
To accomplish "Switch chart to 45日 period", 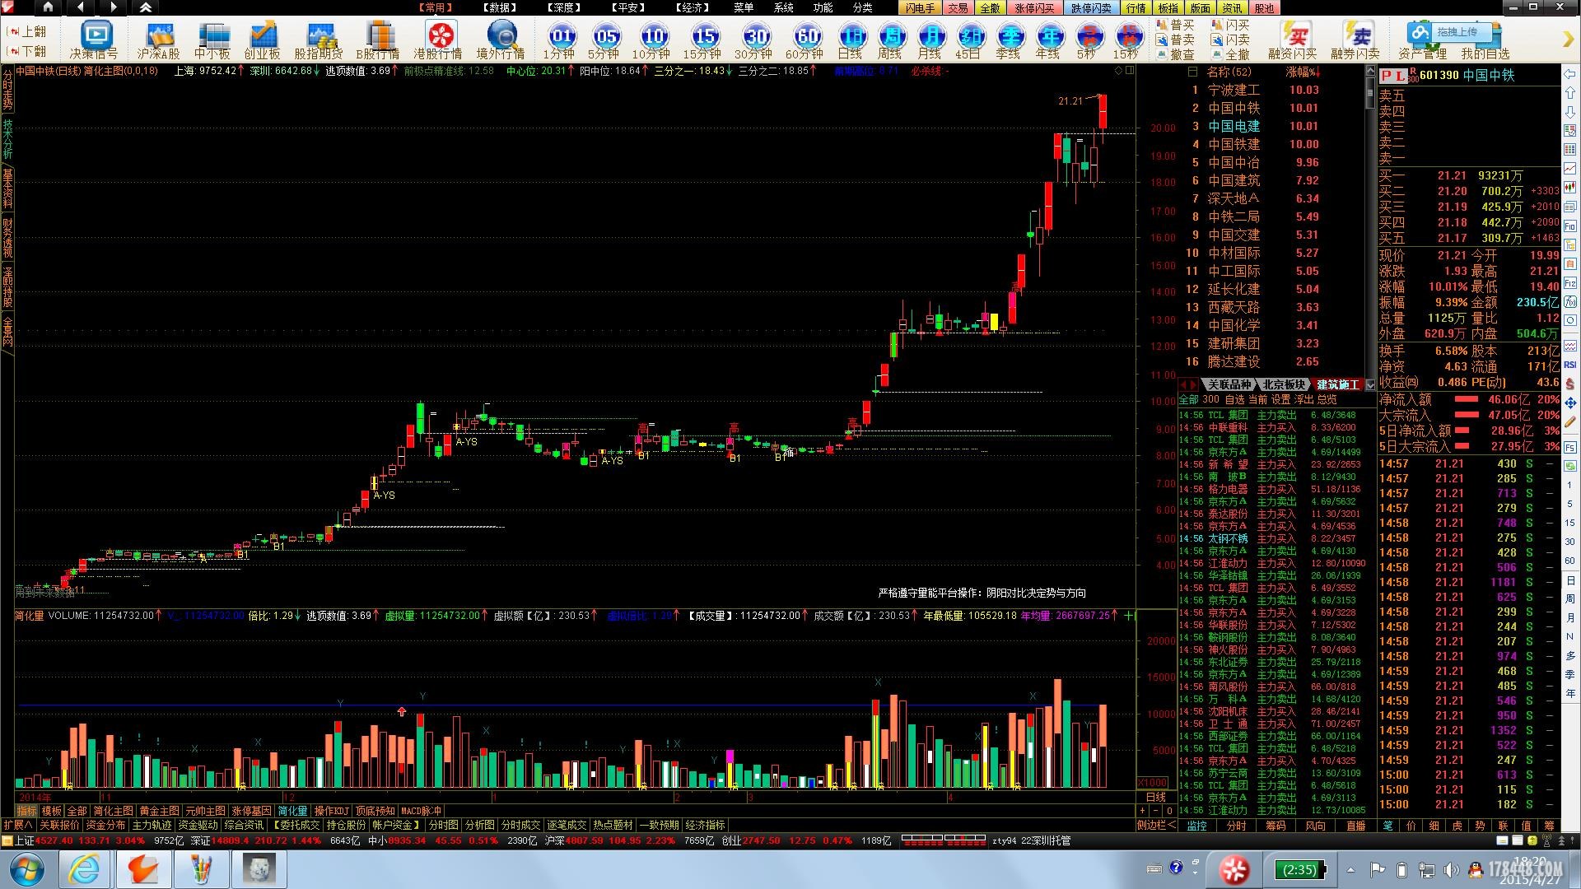I will click(x=969, y=40).
